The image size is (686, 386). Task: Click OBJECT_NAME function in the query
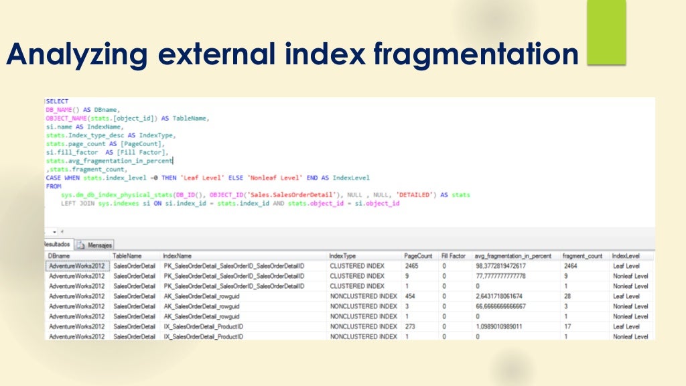(66, 118)
